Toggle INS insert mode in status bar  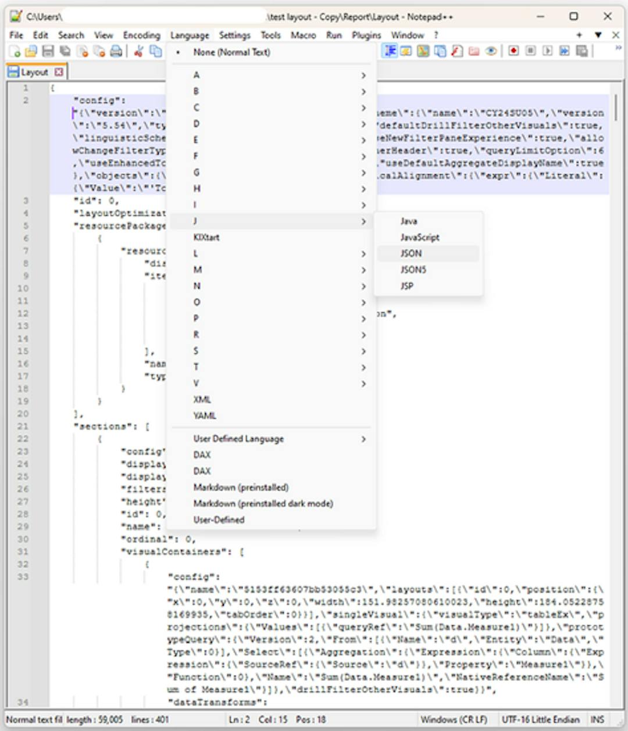click(x=597, y=719)
